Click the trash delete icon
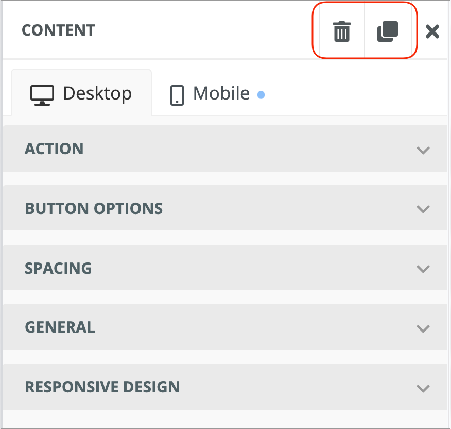This screenshot has height=429, width=451. (341, 31)
